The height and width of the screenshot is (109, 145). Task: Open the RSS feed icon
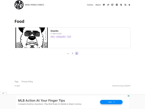(x=125, y=5)
